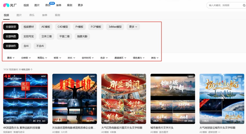Open 接单 in the top navigation bar
Image resolution: width=246 pixels, height=134 pixels.
[x=59, y=5]
